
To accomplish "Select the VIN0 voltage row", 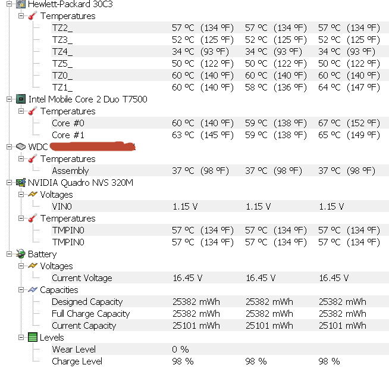I will (220, 207).
